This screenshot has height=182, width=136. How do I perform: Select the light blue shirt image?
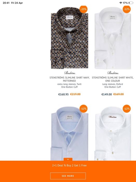[69, 133]
